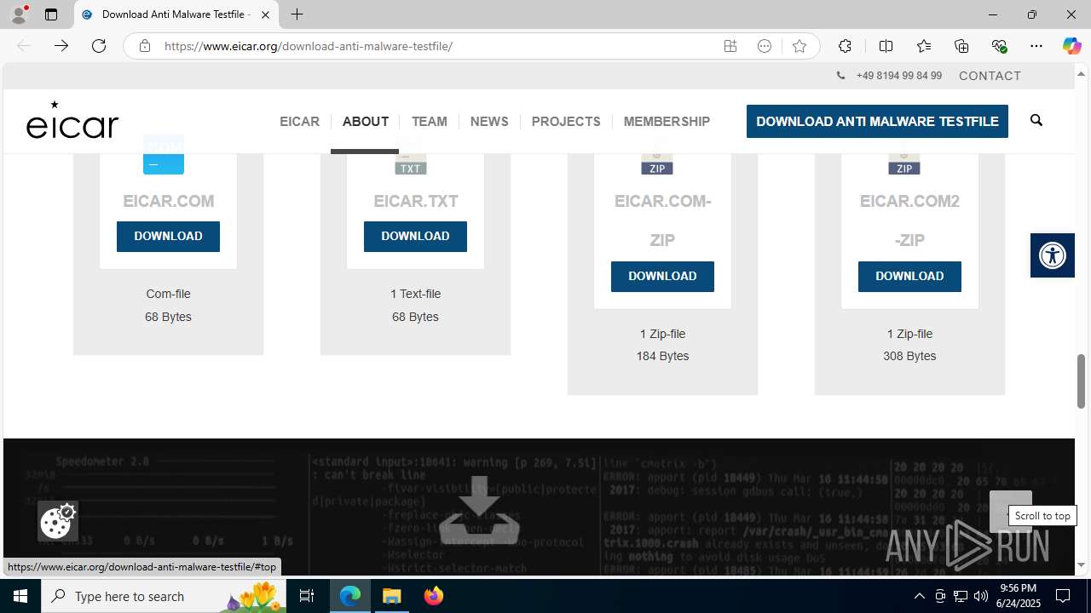
Task: Click the EICAR.TXT file type icon
Action: tap(411, 163)
